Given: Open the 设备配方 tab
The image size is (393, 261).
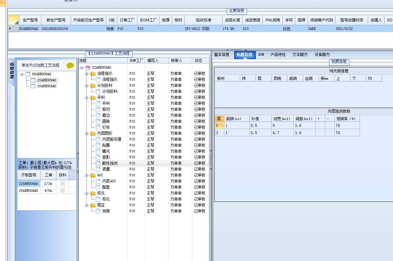Looking at the screenshot, I should [322, 54].
